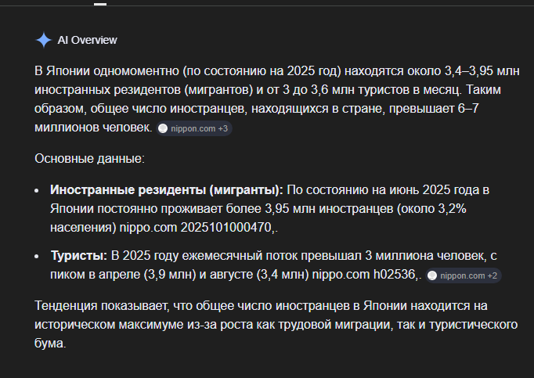
Task: Open the nippon.com +2 sources chip
Action: click(x=464, y=275)
